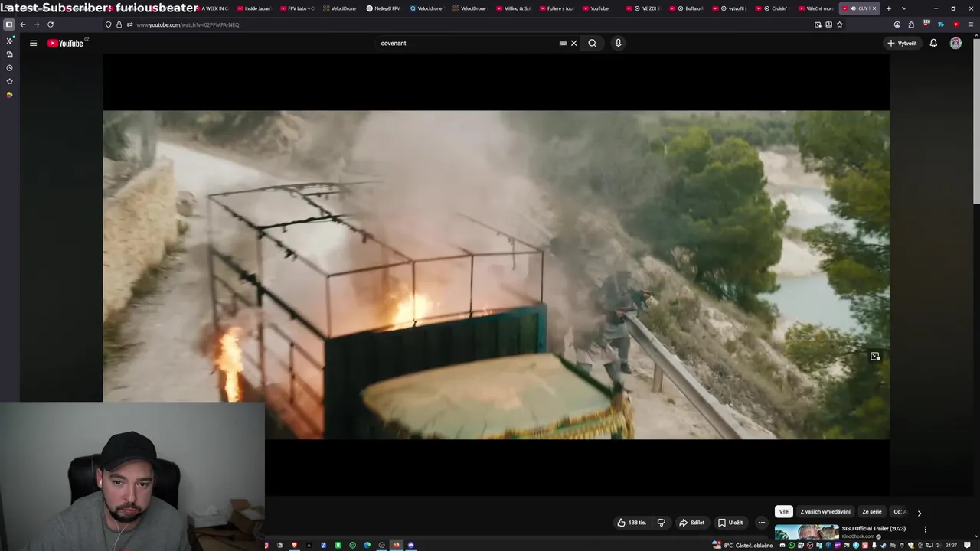Switch to the Milling & Sp tab
980x551 pixels.
[513, 8]
